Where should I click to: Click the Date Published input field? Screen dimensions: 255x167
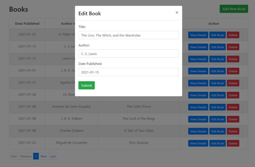129,72
